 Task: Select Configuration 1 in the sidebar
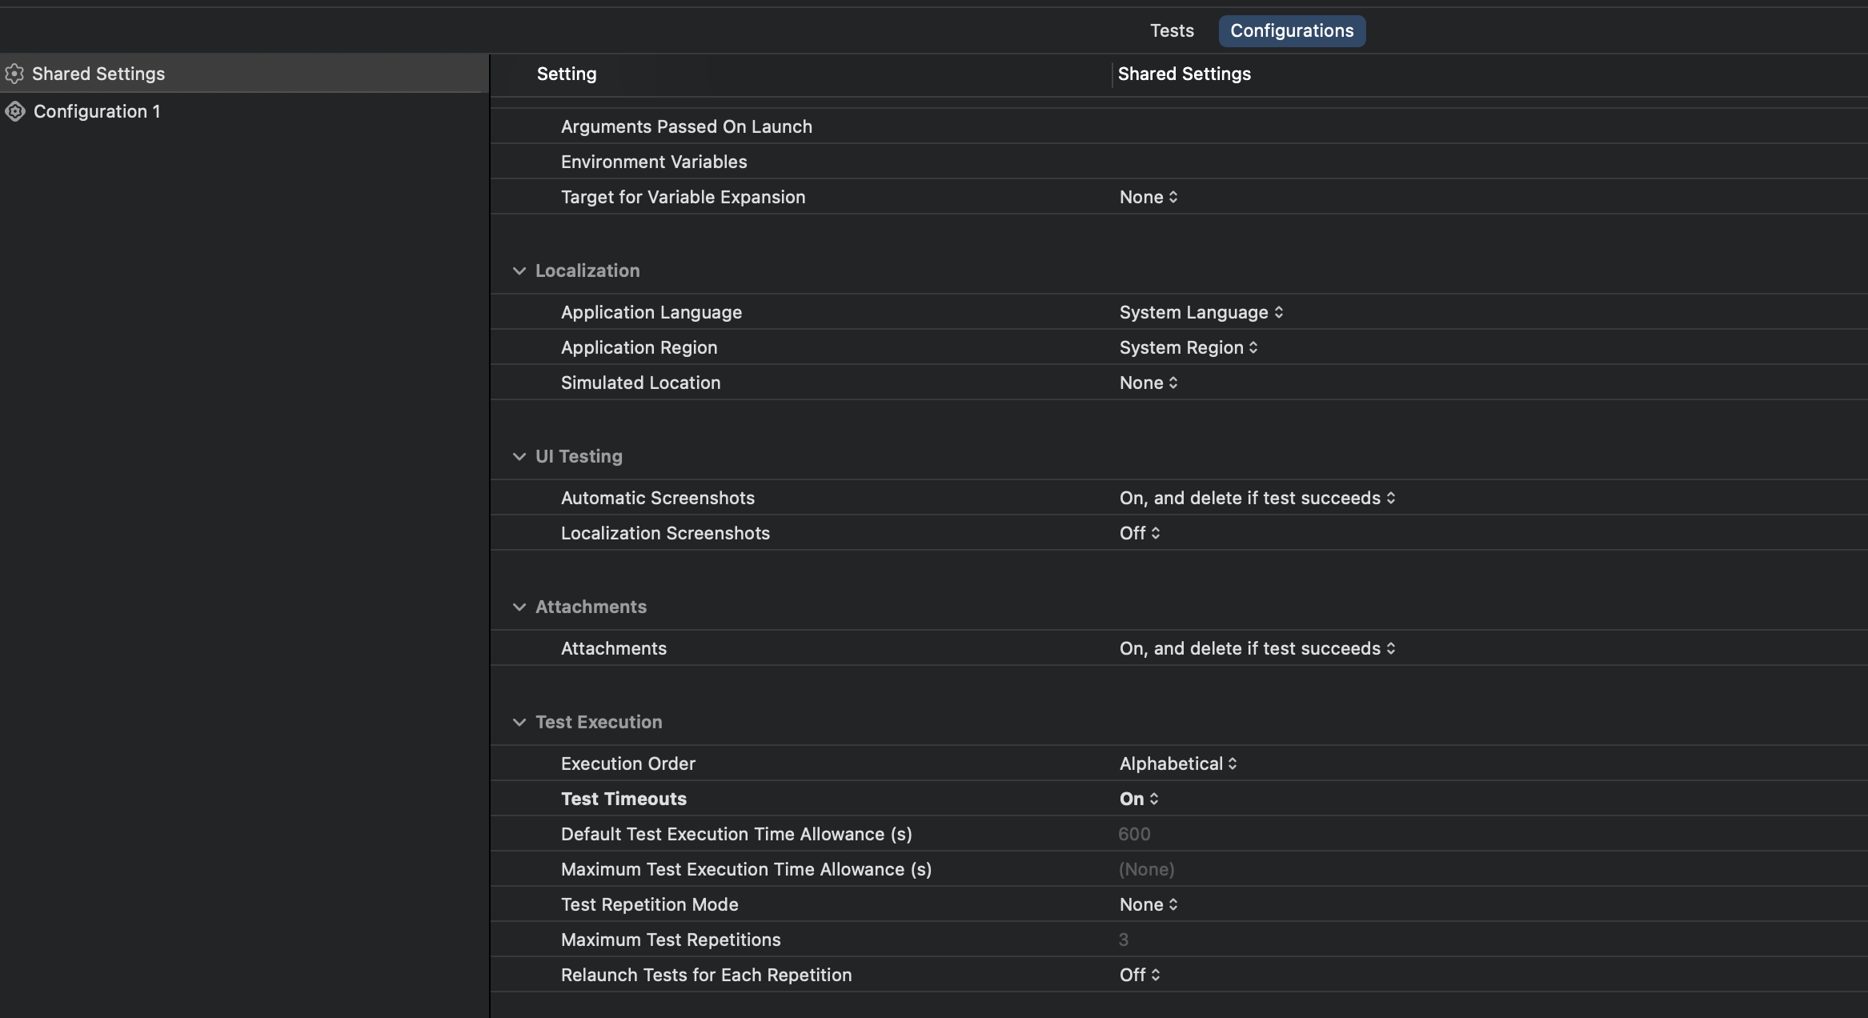(x=97, y=111)
